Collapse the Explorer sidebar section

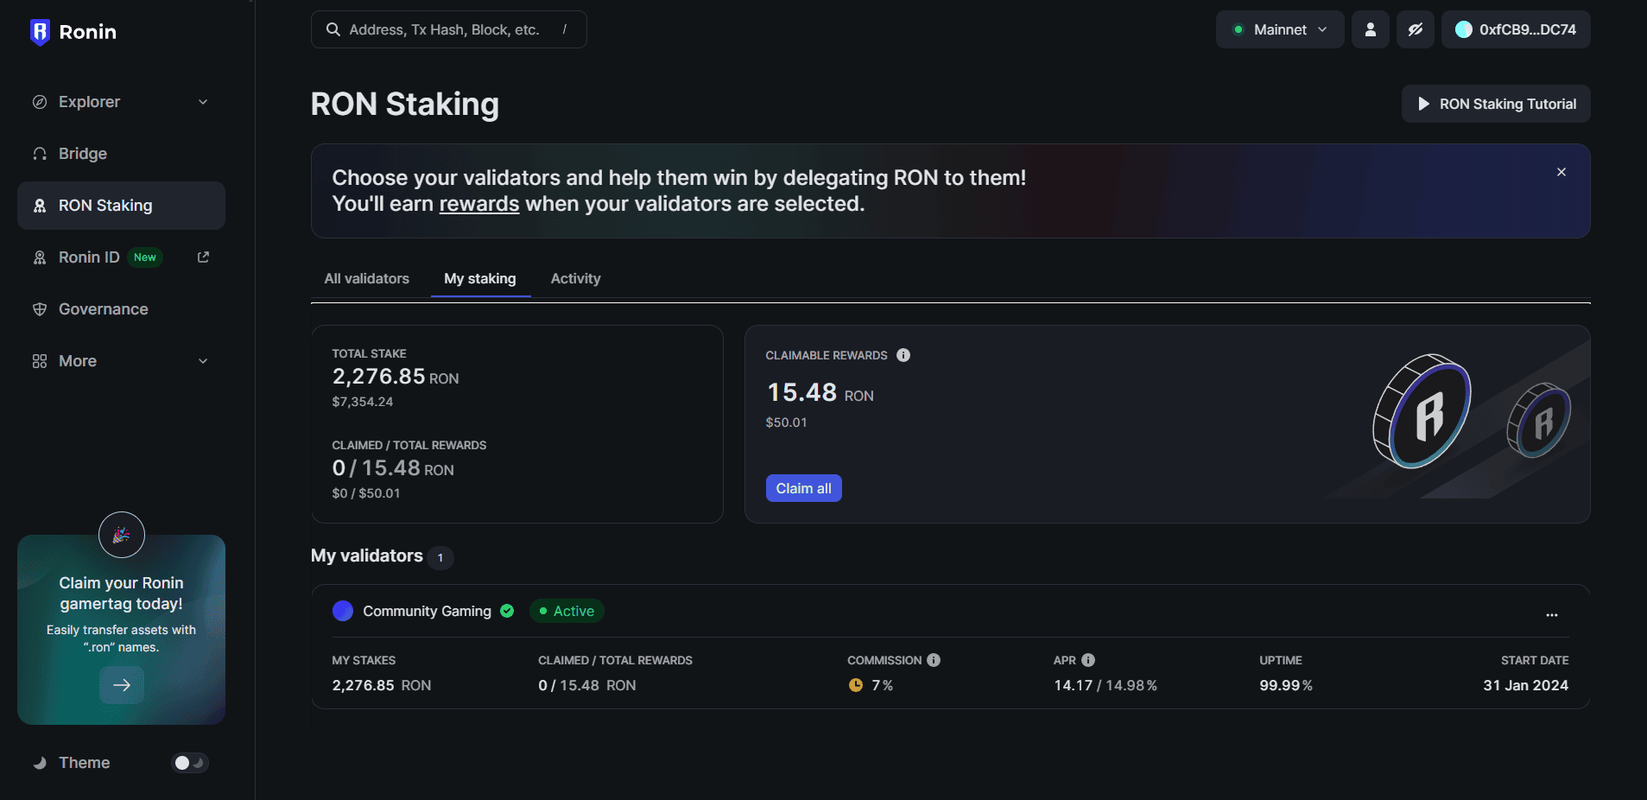[202, 101]
